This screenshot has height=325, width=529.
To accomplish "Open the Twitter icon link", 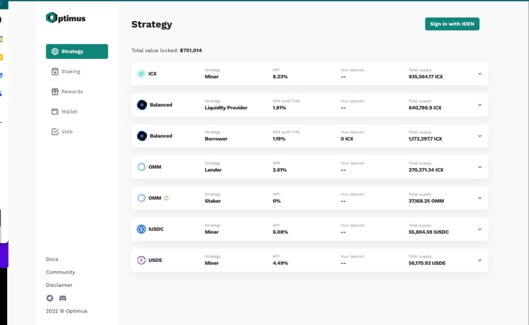I will click(50, 298).
